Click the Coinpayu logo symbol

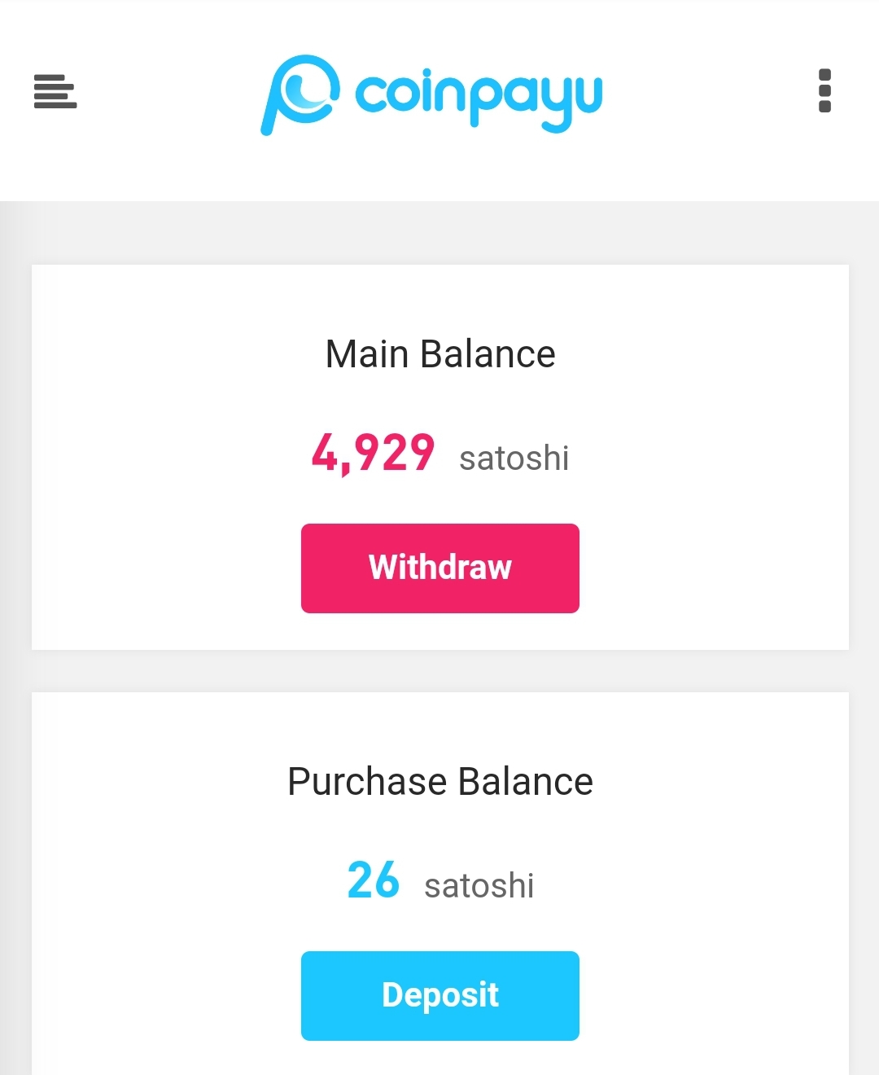(299, 94)
